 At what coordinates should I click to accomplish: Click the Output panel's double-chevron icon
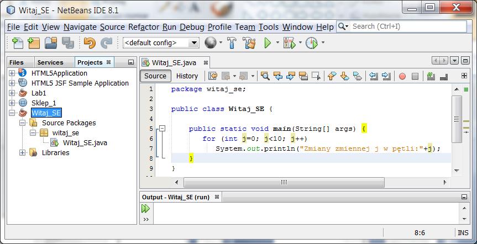[x=146, y=219]
